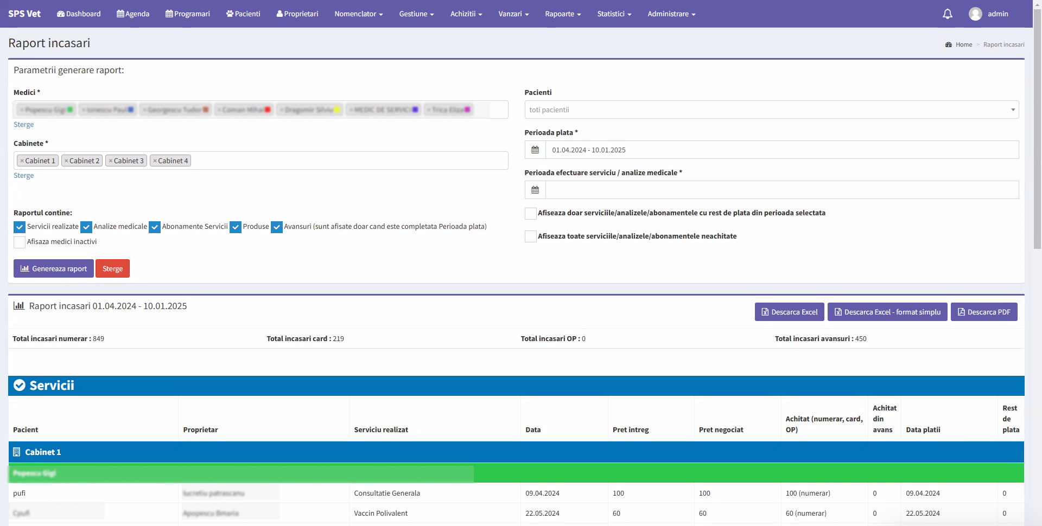Enable Afisaza medici inactivi checkbox
The image size is (1042, 526).
point(20,242)
